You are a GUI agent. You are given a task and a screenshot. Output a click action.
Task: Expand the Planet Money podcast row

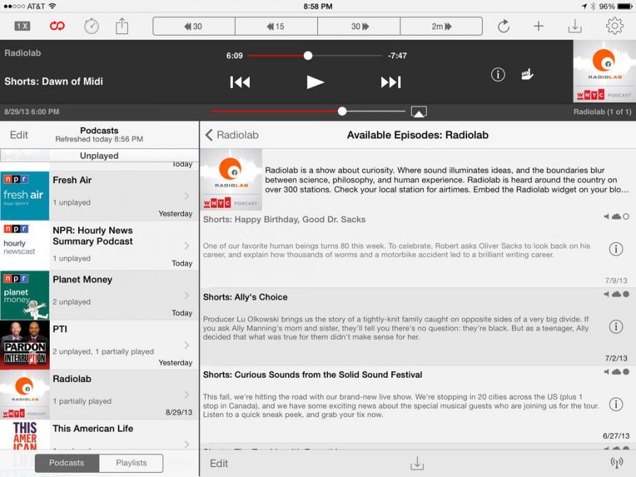187,295
